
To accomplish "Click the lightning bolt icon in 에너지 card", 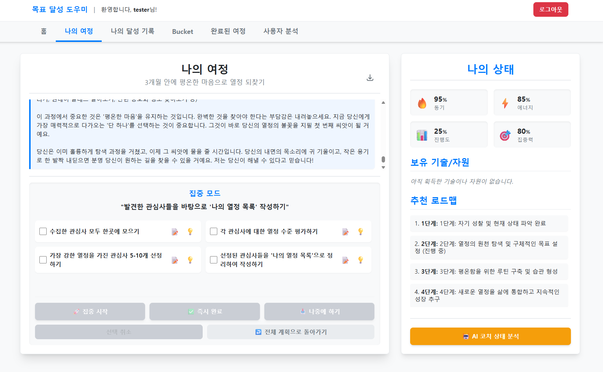I will [x=505, y=103].
